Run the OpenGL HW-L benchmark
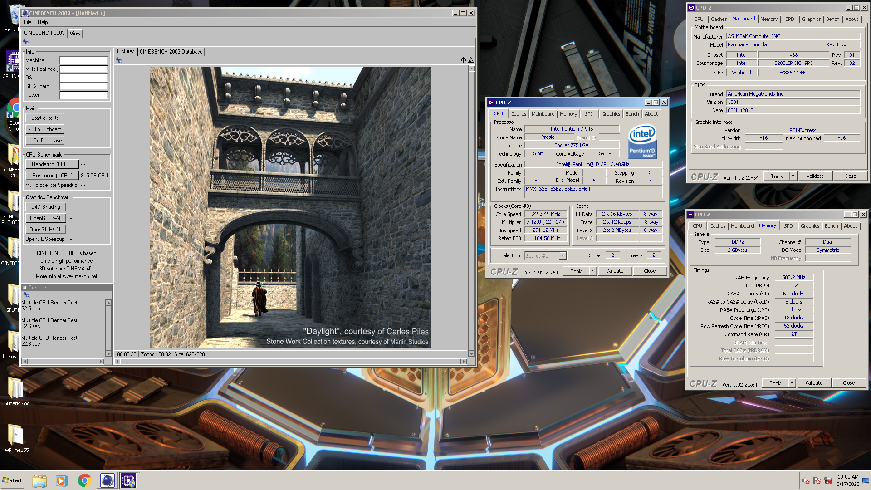 [x=46, y=230]
